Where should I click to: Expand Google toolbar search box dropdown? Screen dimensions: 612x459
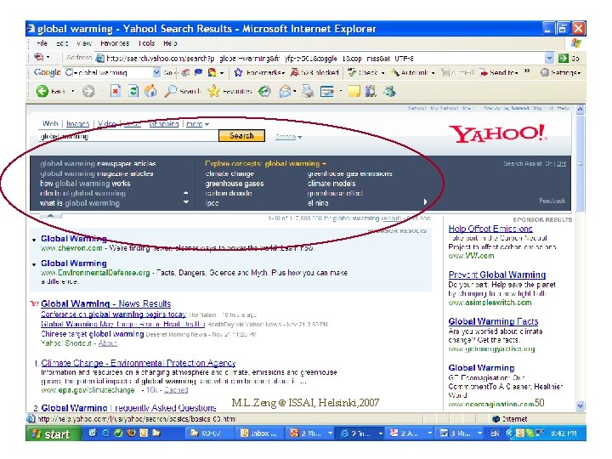click(x=156, y=72)
